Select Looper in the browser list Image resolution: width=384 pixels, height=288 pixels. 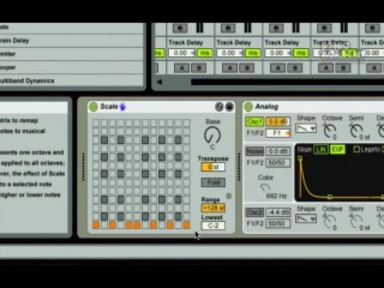coord(71,68)
